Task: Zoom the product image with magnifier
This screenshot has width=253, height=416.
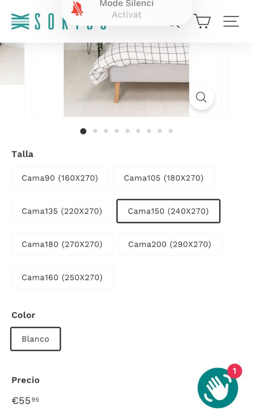Action: click(201, 97)
